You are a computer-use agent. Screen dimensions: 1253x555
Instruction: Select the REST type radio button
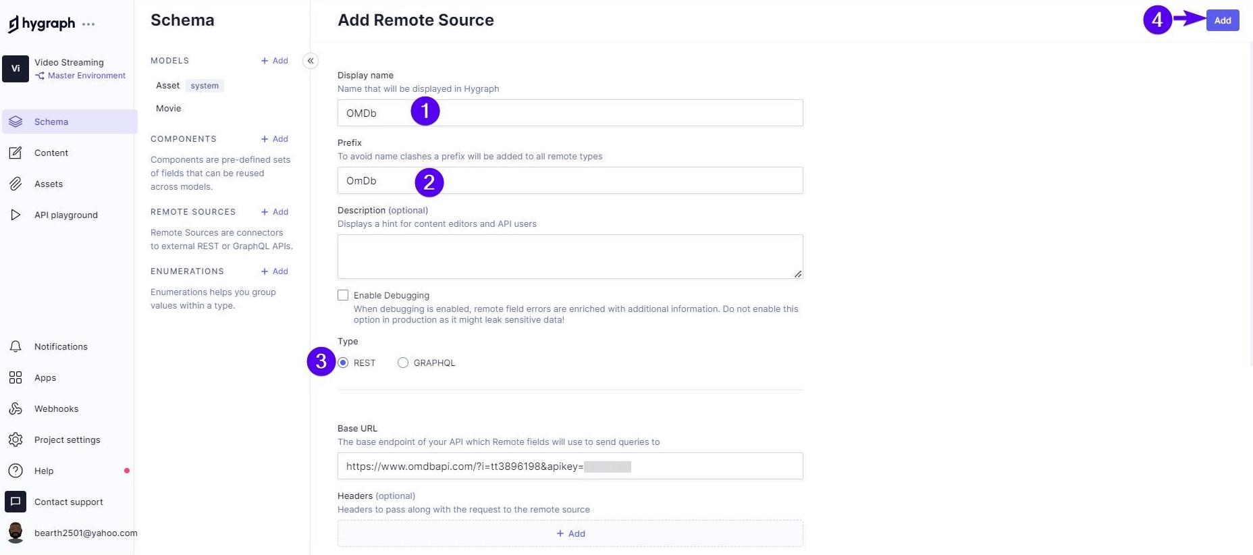coord(343,363)
